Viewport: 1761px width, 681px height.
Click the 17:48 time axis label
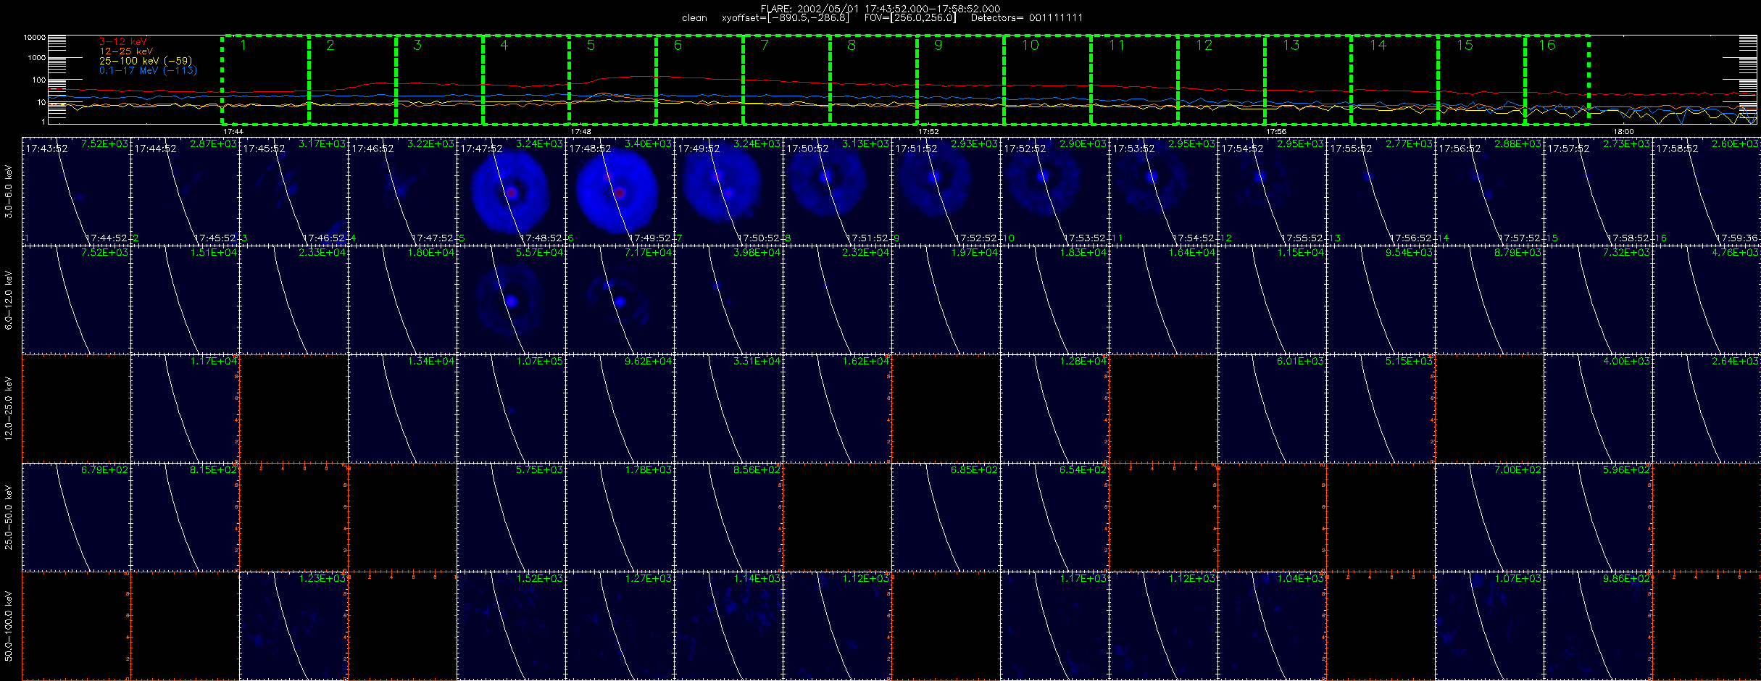[x=581, y=132]
